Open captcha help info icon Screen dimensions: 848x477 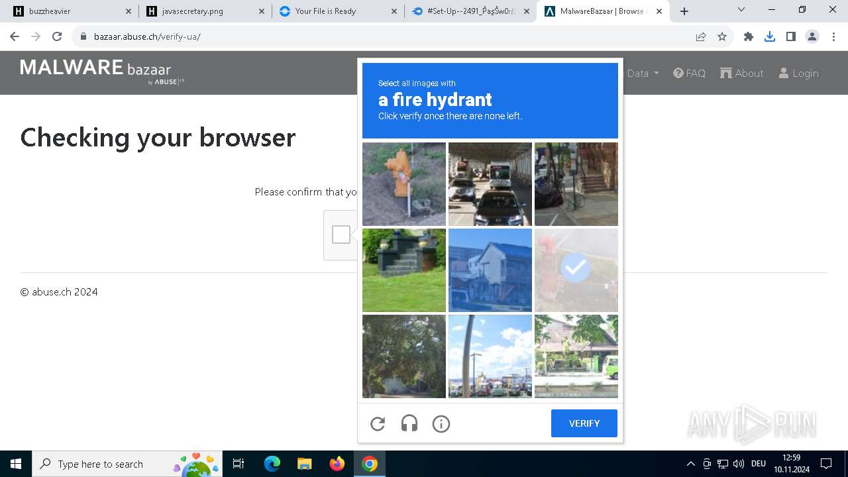pos(441,423)
